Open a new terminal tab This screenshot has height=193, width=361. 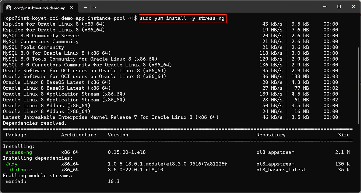(x=85, y=8)
